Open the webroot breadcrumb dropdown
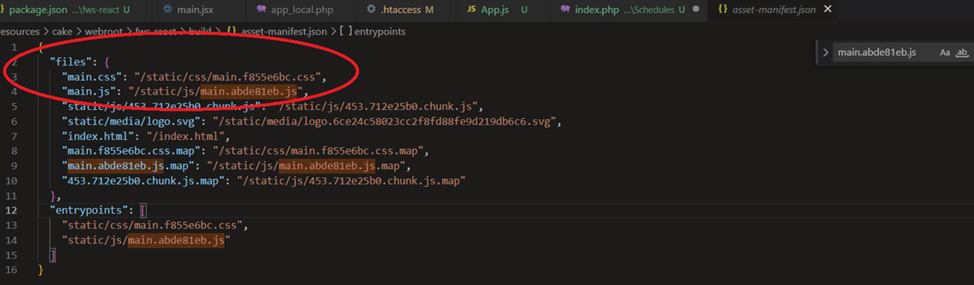 [x=100, y=32]
